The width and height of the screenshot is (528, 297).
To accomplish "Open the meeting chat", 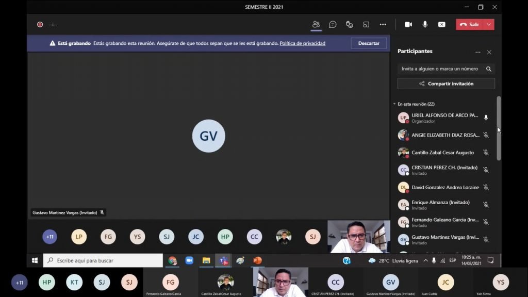I will point(333,24).
